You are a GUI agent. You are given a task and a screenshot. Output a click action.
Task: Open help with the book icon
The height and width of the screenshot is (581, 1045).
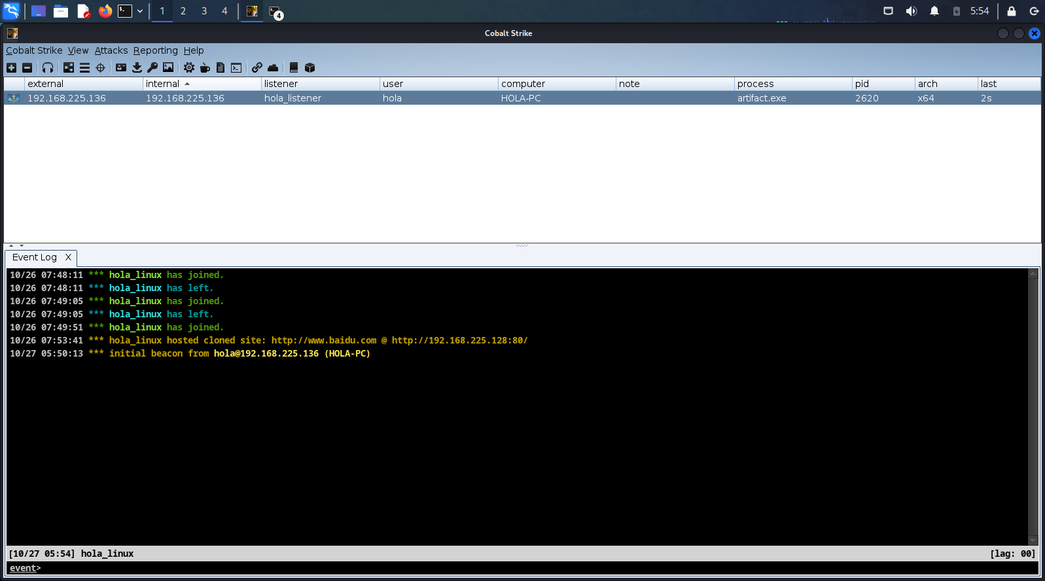click(x=294, y=67)
